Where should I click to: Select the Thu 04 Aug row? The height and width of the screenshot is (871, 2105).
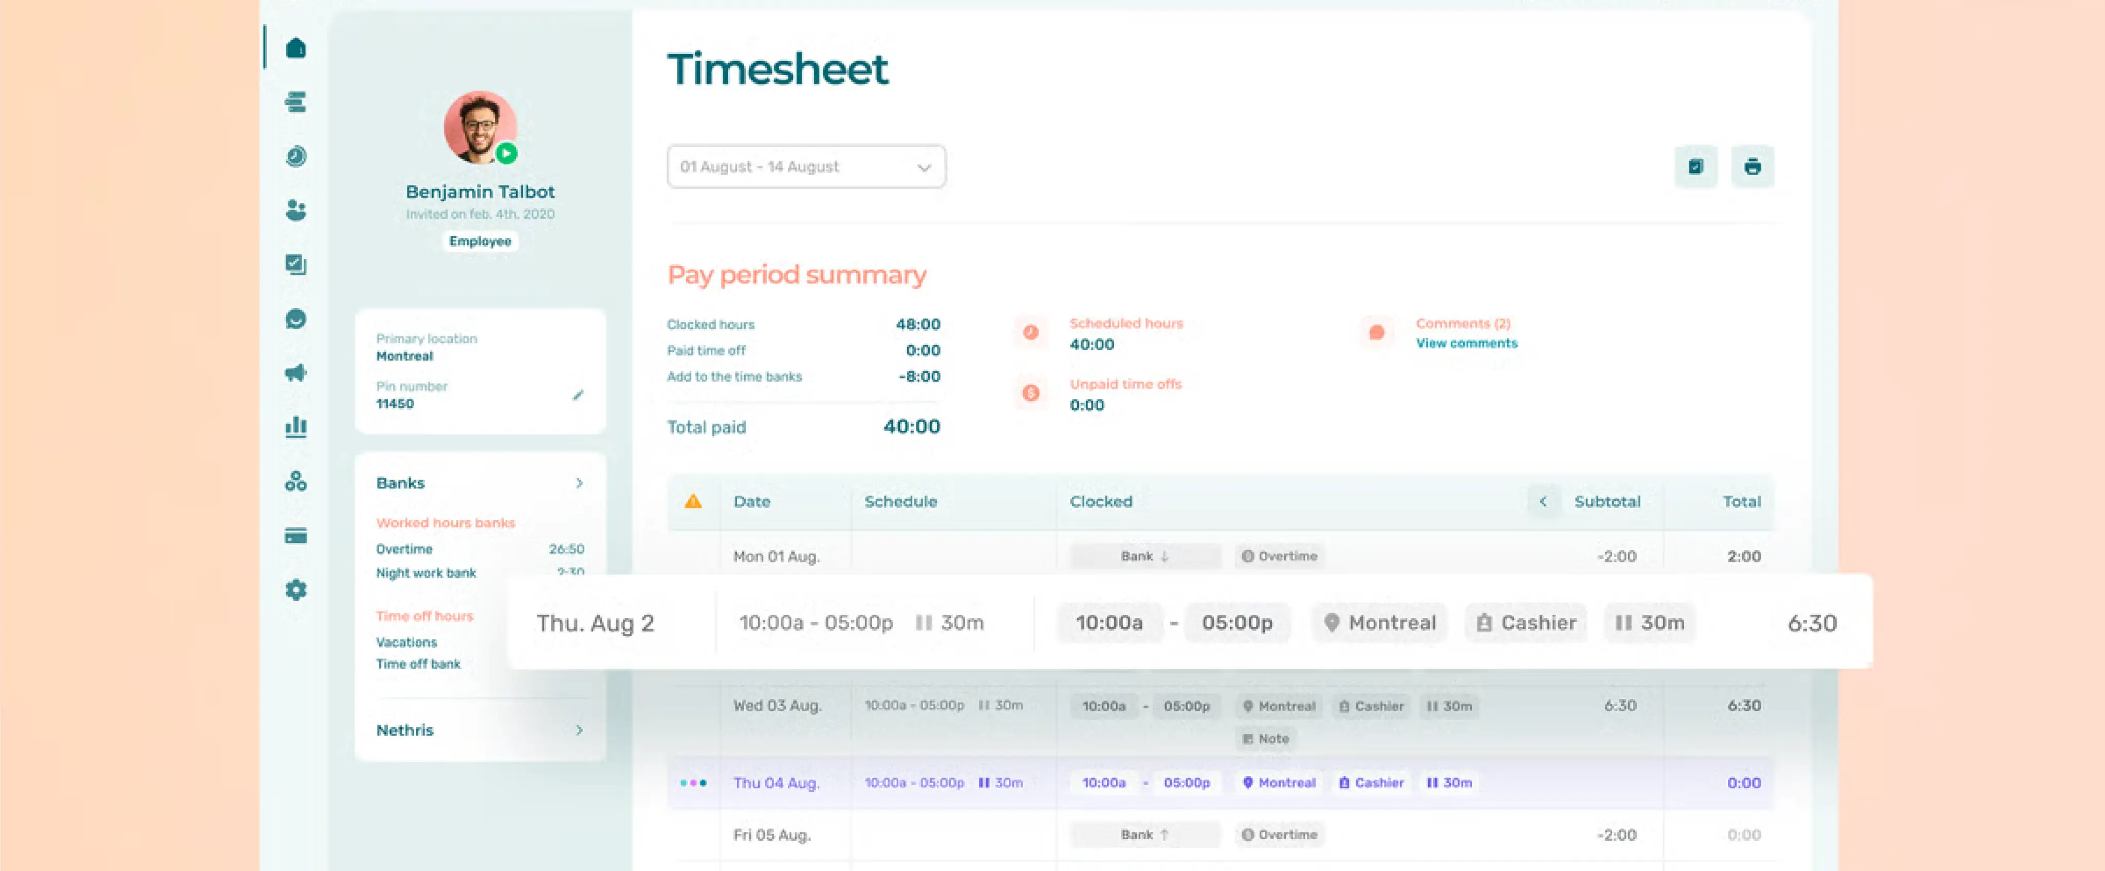coord(775,783)
